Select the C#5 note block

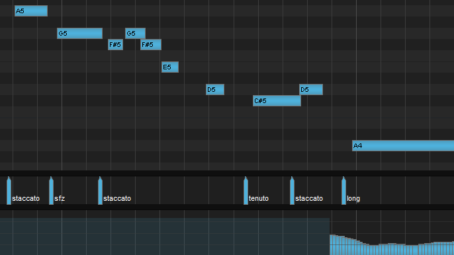click(x=277, y=101)
